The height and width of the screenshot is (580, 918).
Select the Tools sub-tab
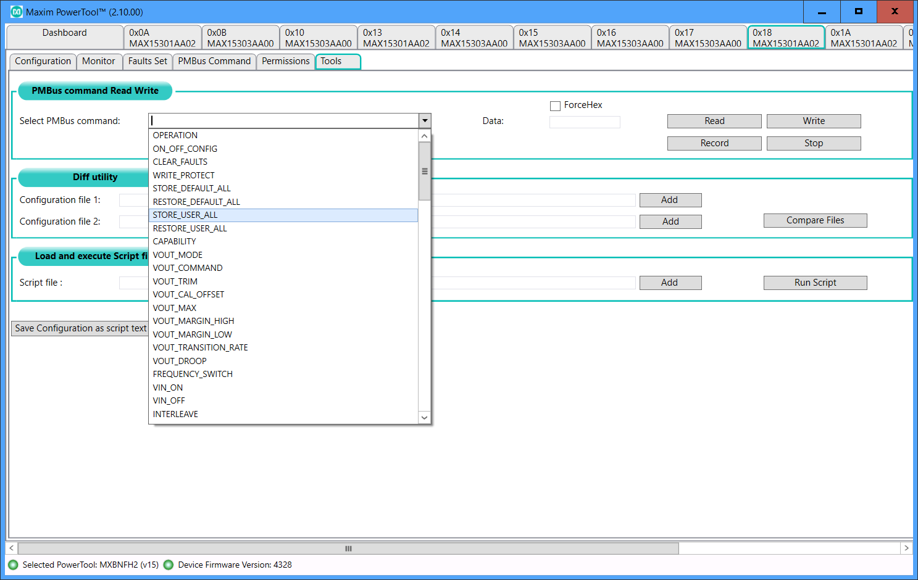point(338,61)
